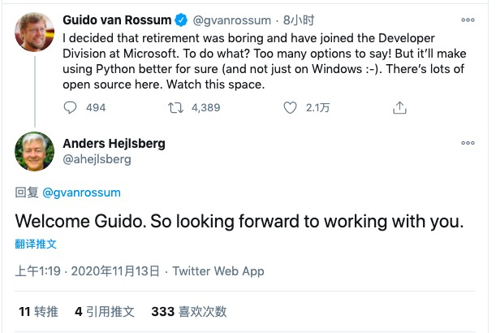View the 333 喜欢次数 likes list
Image resolution: width=496 pixels, height=333 pixels.
coord(189,311)
